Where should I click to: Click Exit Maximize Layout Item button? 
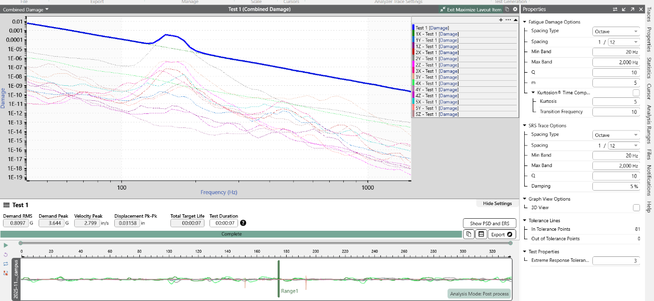click(470, 10)
